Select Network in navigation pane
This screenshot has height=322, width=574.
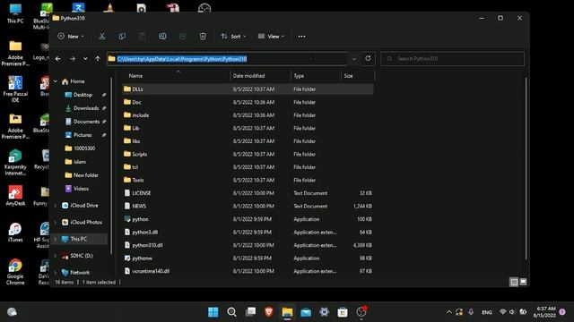pos(80,272)
